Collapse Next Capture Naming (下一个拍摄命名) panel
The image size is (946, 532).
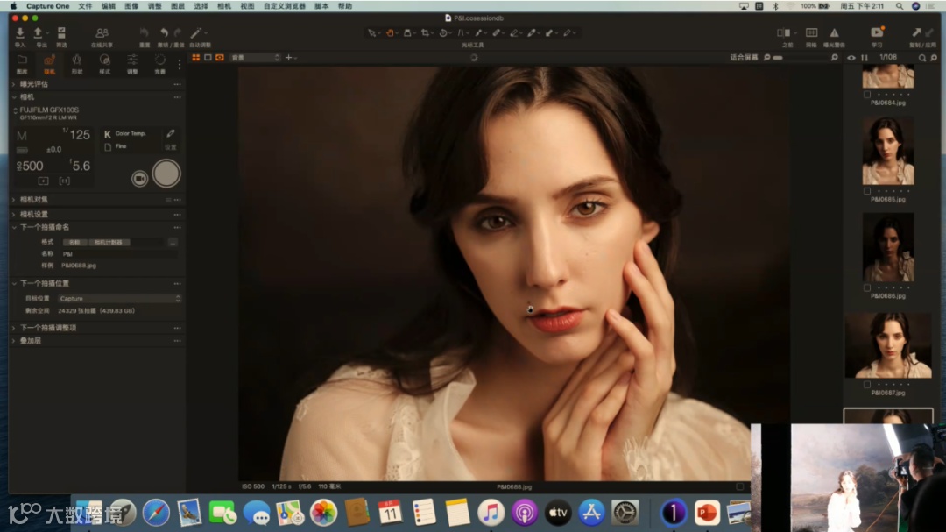pyautogui.click(x=14, y=227)
